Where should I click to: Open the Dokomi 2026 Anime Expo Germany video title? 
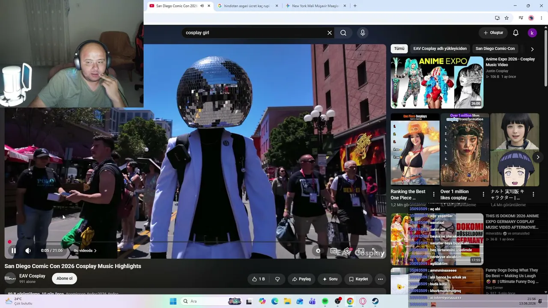512,222
